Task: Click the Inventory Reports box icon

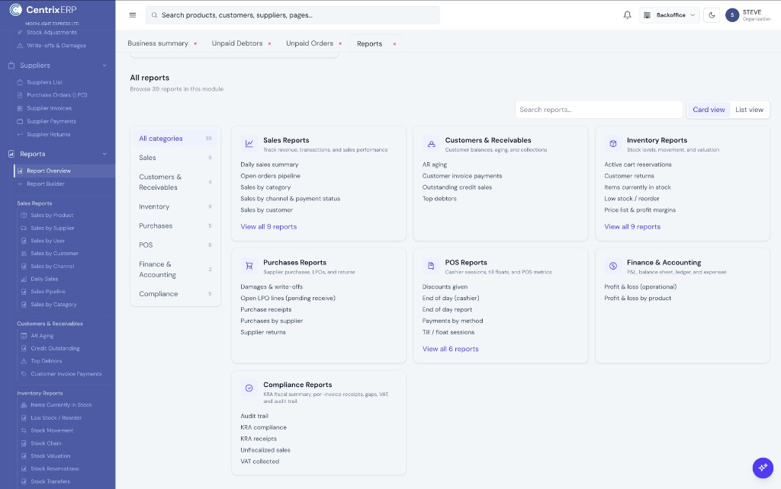Action: point(613,144)
